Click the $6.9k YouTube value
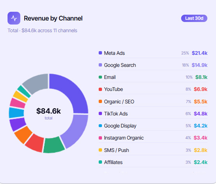Screen dimensions: 216x184 point(200,89)
